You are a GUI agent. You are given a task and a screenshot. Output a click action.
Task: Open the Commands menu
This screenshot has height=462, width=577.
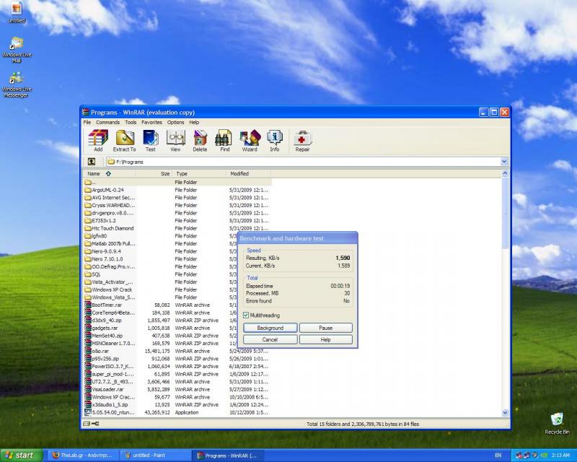[x=107, y=122]
